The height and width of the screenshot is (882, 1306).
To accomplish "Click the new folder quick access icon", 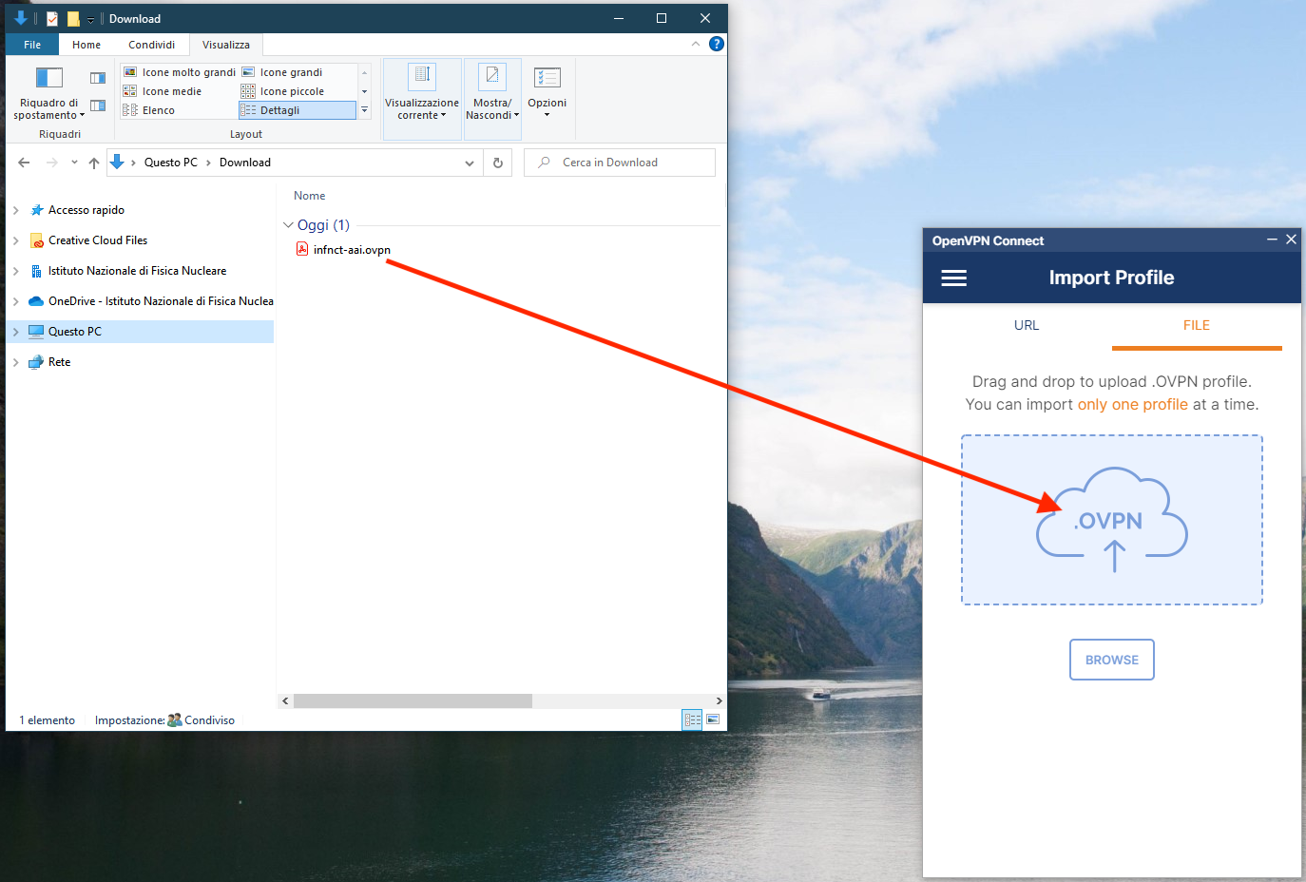I will [73, 18].
